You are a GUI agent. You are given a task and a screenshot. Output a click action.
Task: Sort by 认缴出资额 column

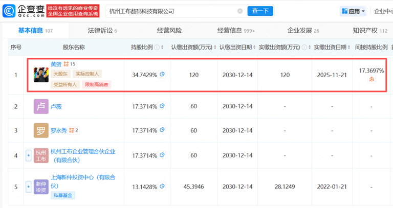pyautogui.click(x=215, y=48)
